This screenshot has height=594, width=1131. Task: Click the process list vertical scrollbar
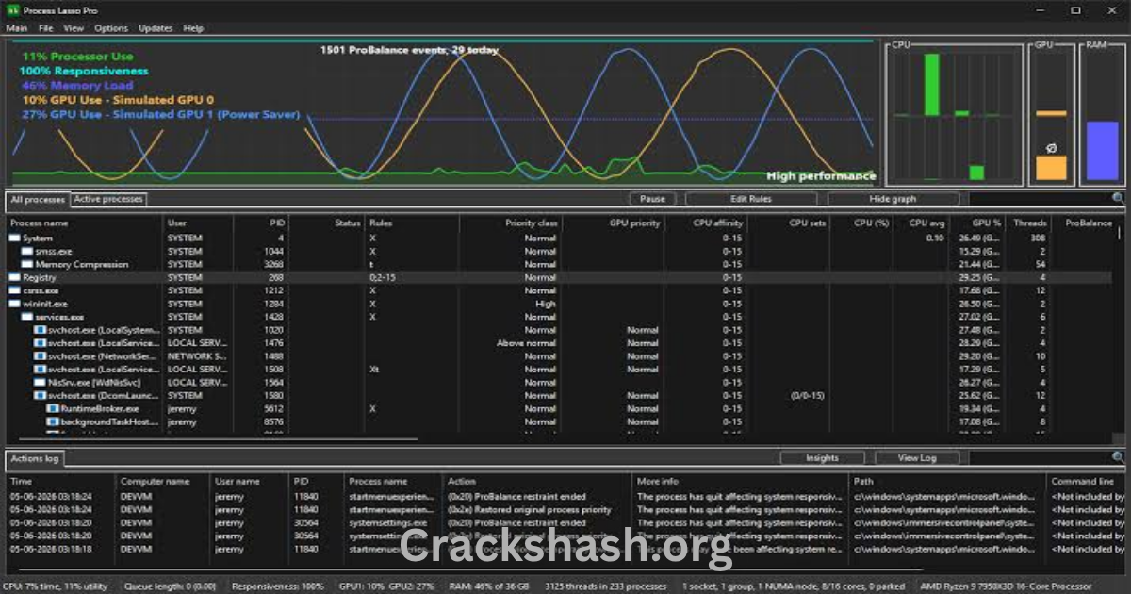1120,231
